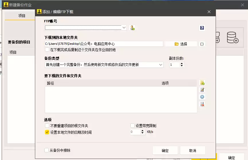
Task: Enable 不要重建项目的根文件夹 checkbox
Action: (x=47, y=126)
